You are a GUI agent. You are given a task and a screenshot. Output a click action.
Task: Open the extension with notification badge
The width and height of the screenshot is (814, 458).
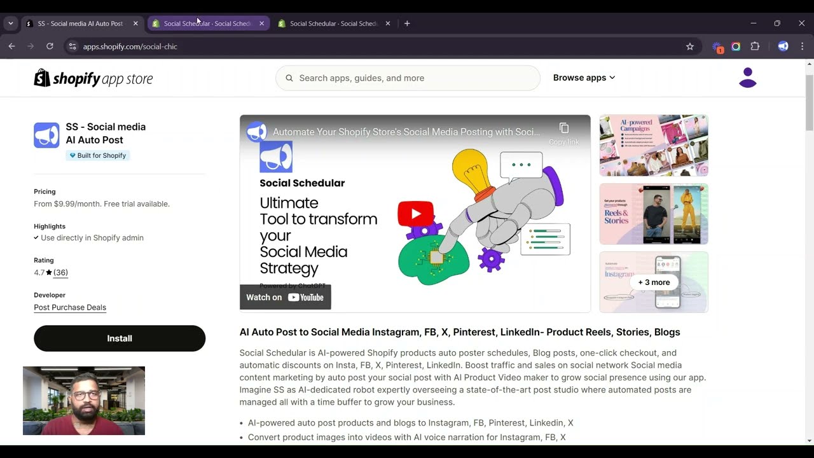(x=718, y=47)
